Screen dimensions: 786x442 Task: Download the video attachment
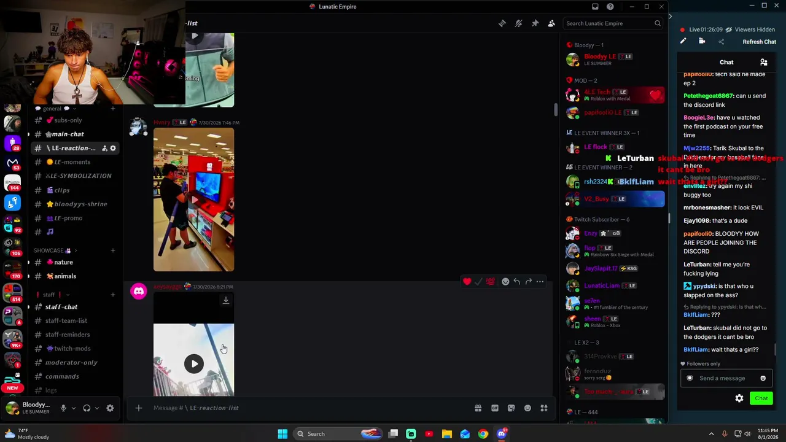tap(226, 300)
